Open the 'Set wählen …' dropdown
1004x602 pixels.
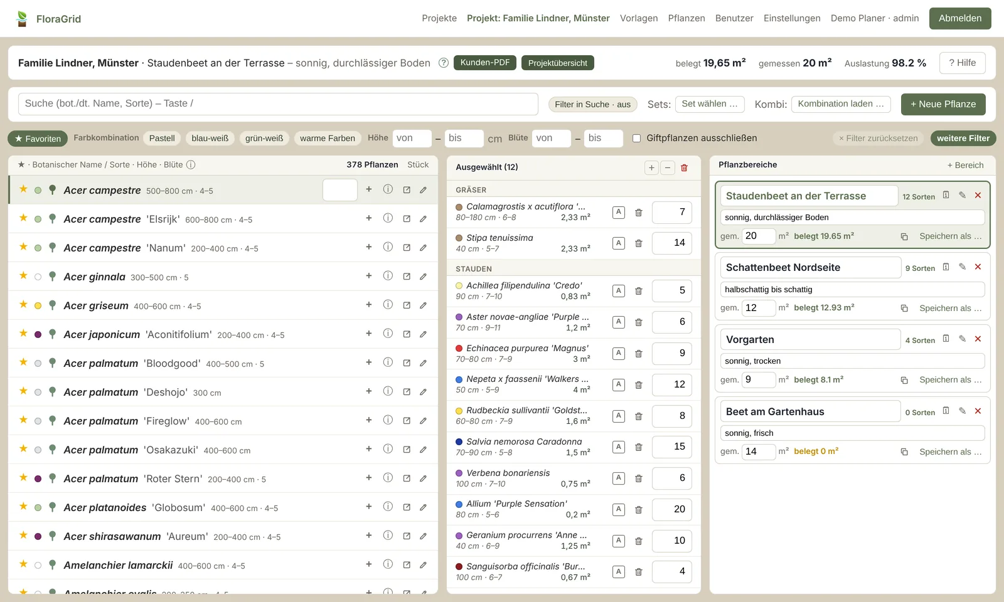point(710,104)
